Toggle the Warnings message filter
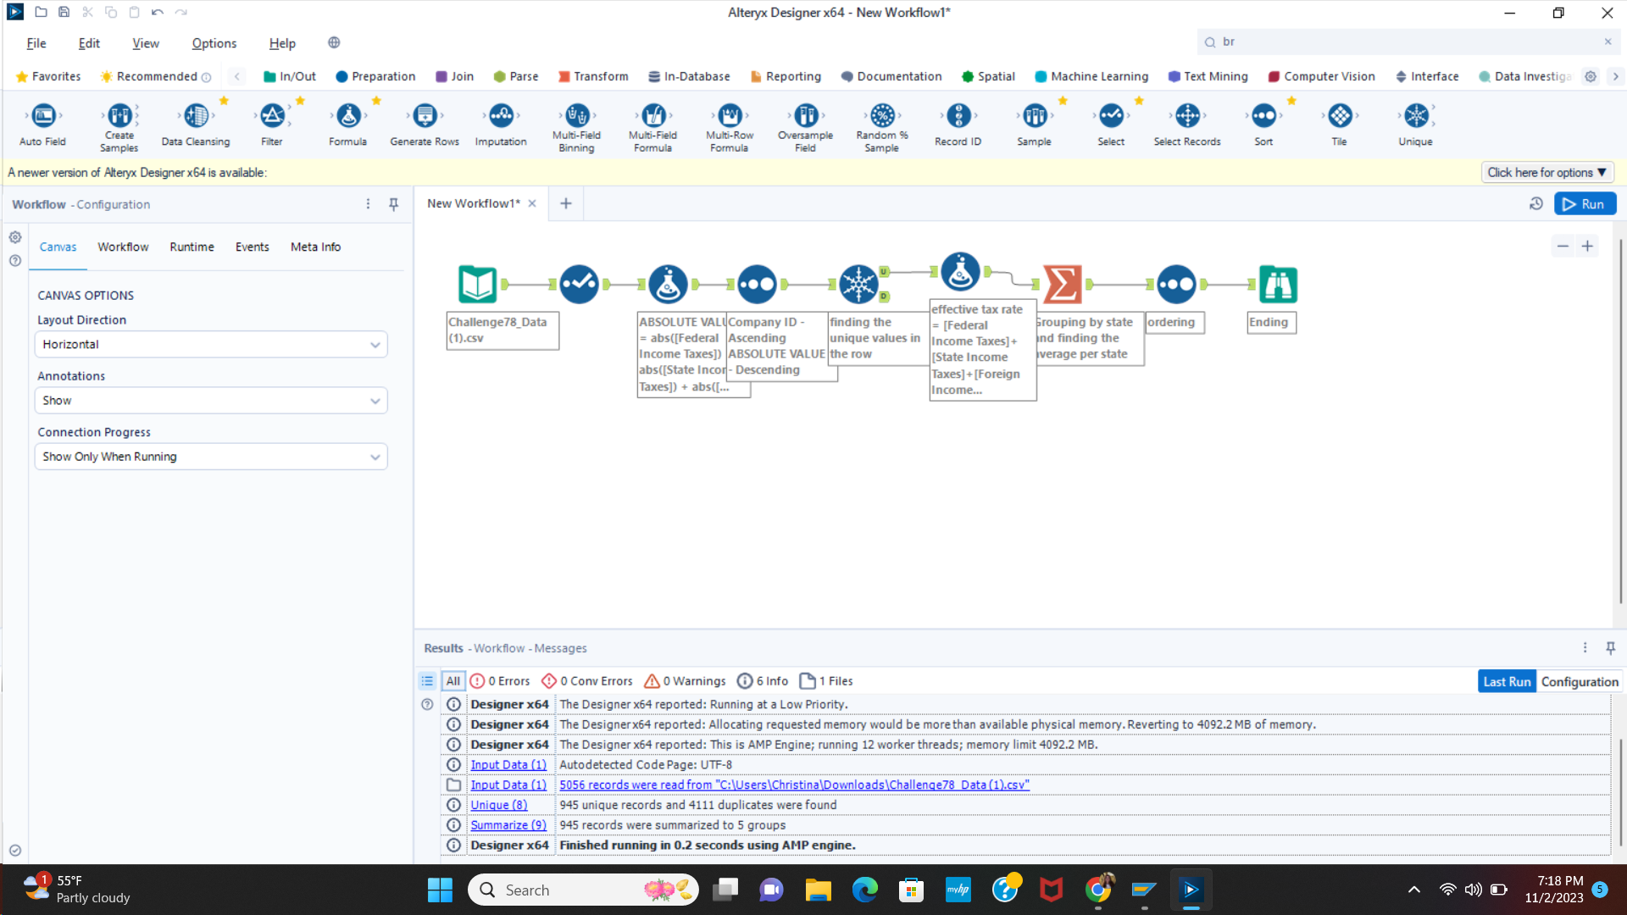The height and width of the screenshot is (915, 1627). click(x=685, y=681)
